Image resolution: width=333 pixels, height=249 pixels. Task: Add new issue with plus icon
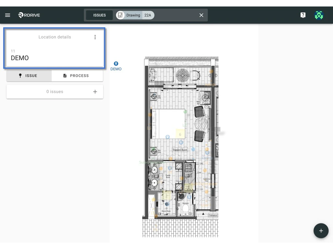pyautogui.click(x=95, y=92)
